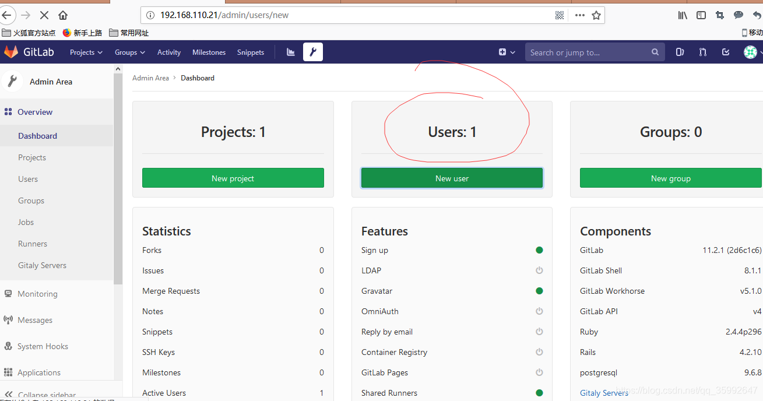The image size is (763, 401).
Task: Open the user avatar menu
Action: pos(750,52)
